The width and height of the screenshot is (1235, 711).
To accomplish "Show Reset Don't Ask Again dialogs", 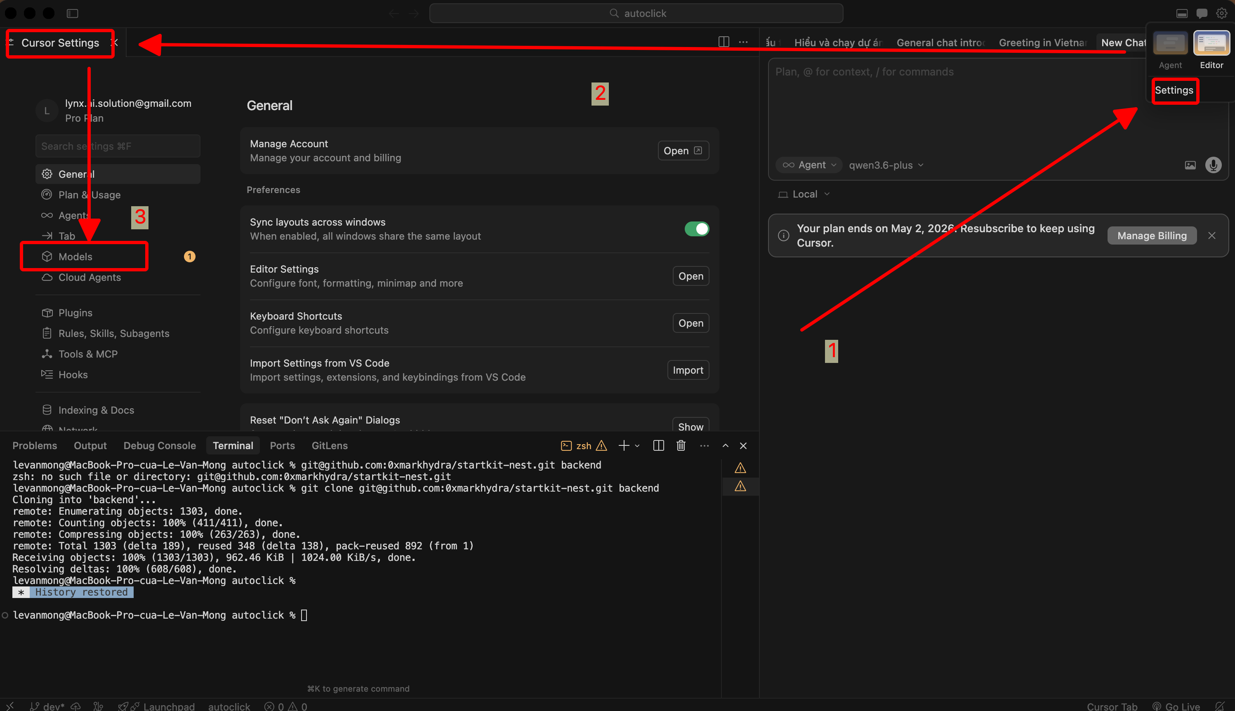I will point(691,425).
